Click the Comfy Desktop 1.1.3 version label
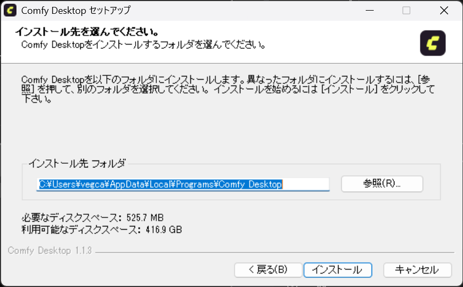 point(49,251)
